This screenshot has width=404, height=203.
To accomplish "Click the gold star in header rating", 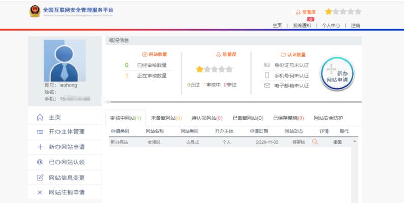I will [328, 12].
